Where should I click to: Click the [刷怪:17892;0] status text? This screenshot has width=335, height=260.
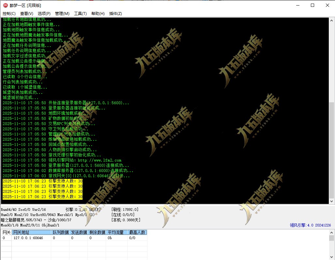pos(125,209)
